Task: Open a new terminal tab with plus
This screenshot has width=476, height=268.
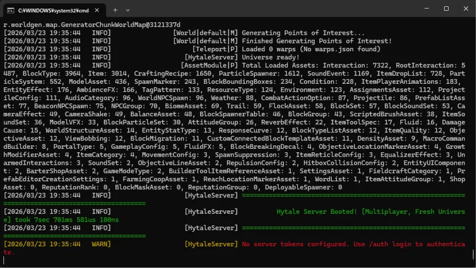Action: tap(115, 10)
